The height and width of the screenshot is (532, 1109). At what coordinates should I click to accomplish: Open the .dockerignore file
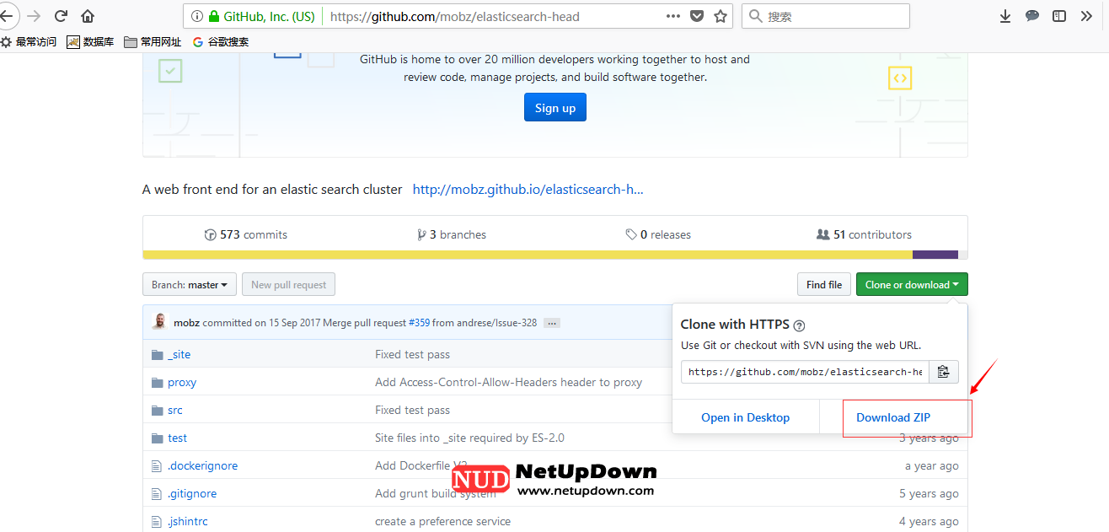tap(202, 466)
